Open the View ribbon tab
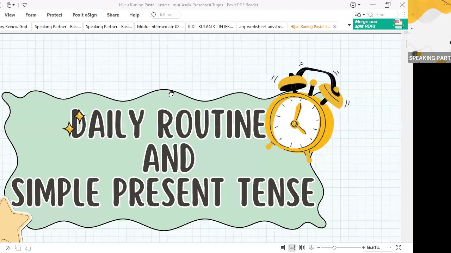The width and height of the screenshot is (451, 253). coord(10,15)
